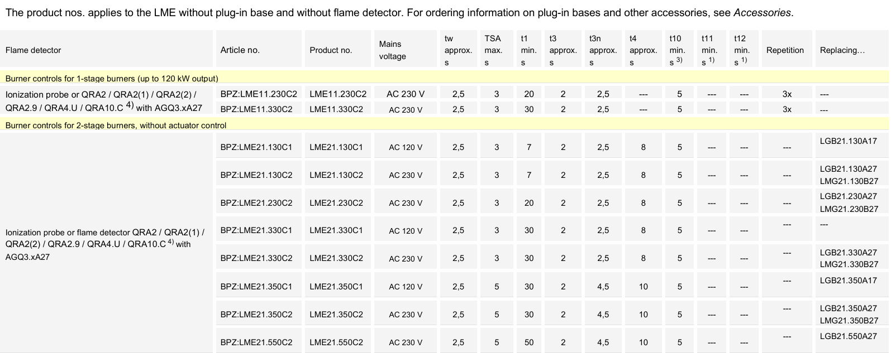891x353 pixels.
Task: Click the Replacing… column header
Action: pyautogui.click(x=842, y=50)
